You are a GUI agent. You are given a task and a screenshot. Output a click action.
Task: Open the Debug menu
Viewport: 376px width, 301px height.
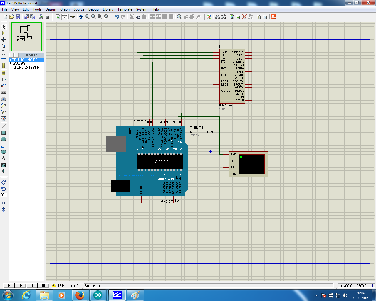[93, 9]
